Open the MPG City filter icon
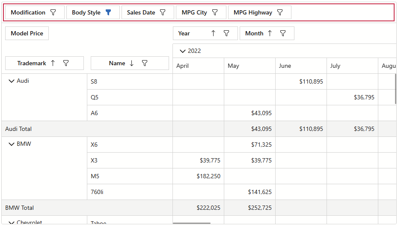 point(215,12)
